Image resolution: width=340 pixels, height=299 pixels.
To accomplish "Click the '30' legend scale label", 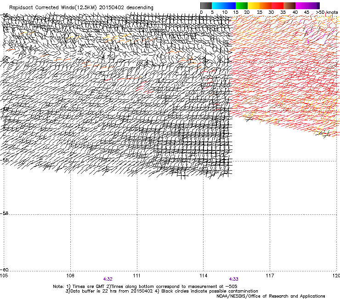I will (271, 12).
